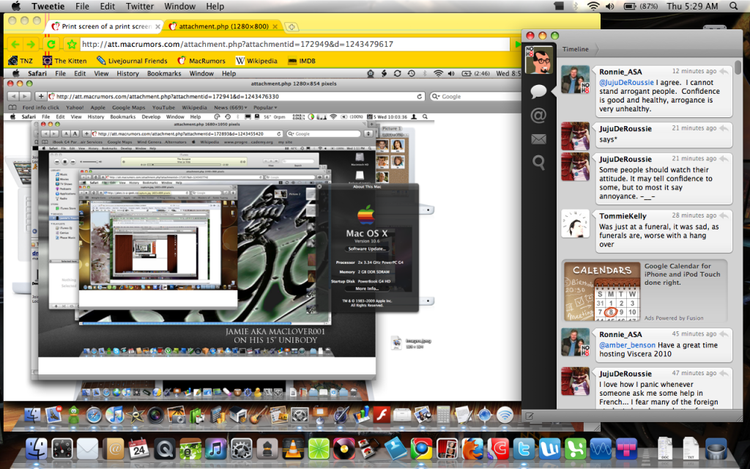The image size is (750, 469).
Task: Open Finder from the Dock
Action: point(37,449)
